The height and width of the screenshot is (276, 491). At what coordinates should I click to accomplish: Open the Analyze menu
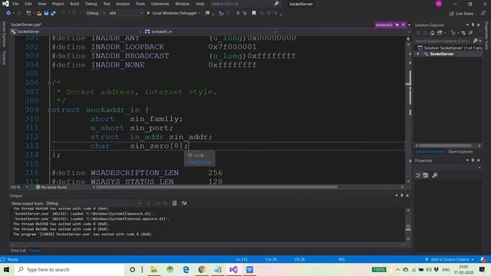click(123, 4)
